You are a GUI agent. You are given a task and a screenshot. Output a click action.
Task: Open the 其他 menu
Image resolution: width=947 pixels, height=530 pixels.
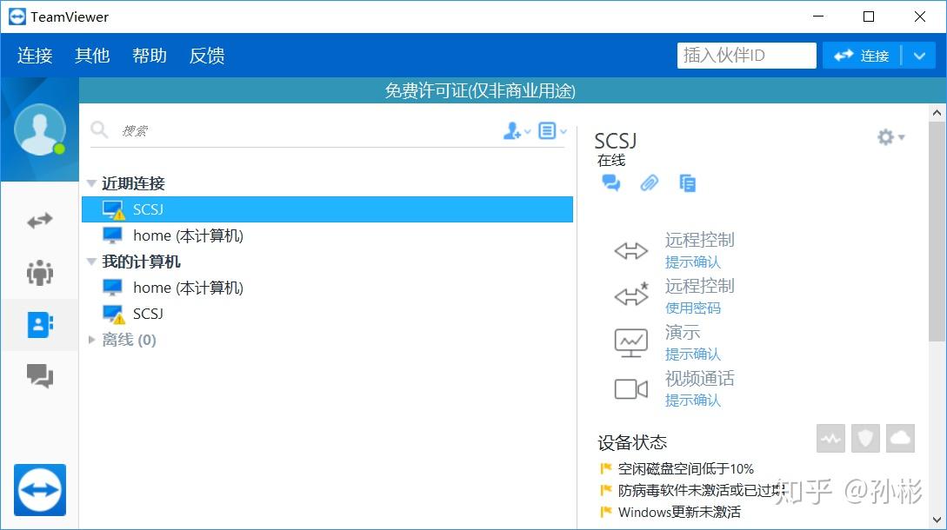[92, 56]
